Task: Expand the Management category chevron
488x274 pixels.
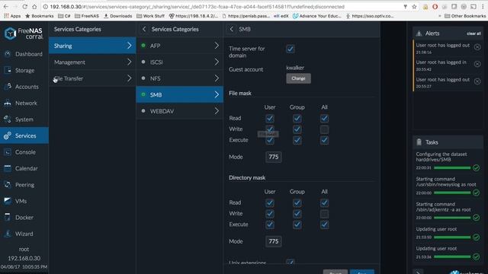Action: pyautogui.click(x=129, y=62)
